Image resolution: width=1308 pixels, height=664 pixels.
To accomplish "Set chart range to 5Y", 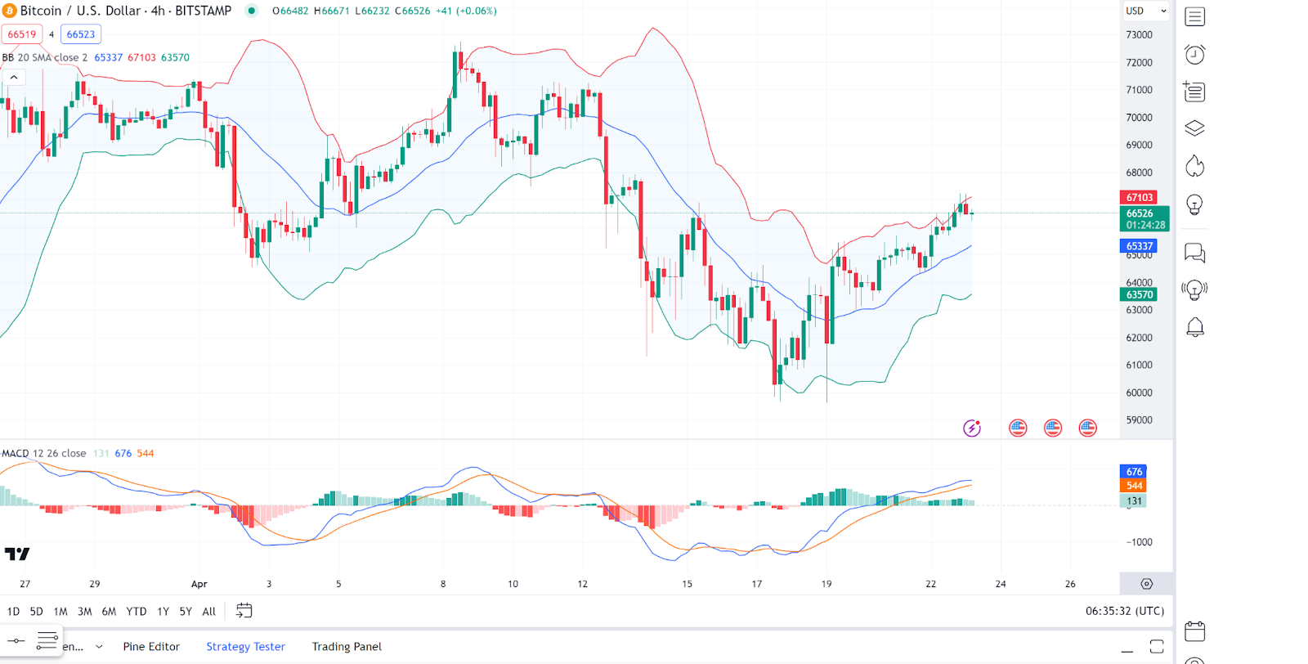I will (x=186, y=612).
